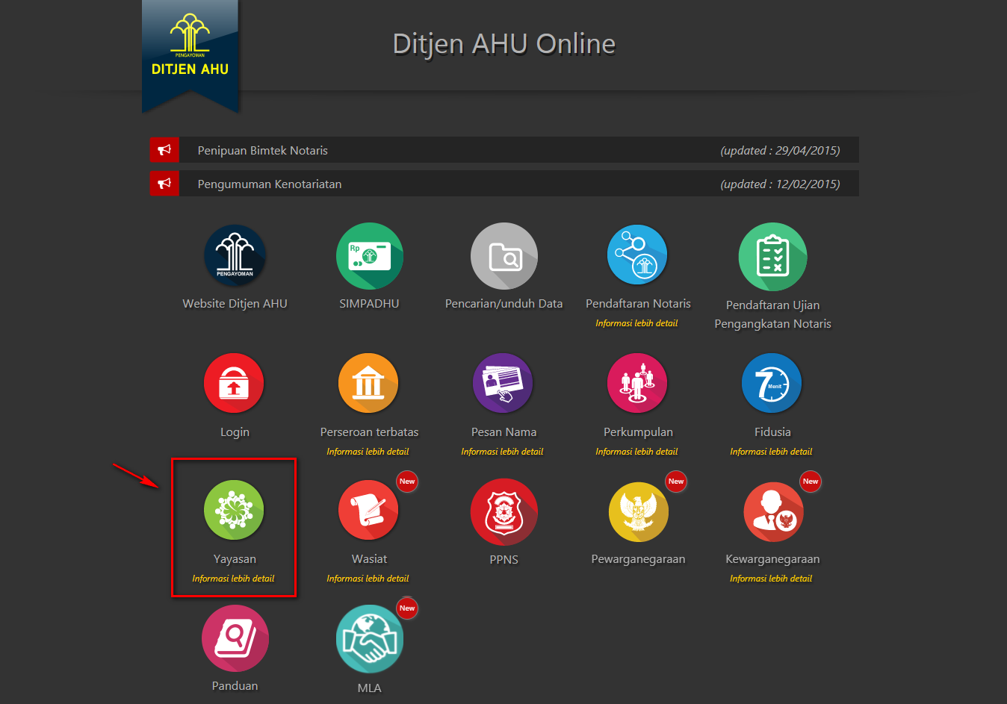Open Penipuan Bimtek Notaris announcement
Screen dimensions: 1007x704
pos(262,150)
